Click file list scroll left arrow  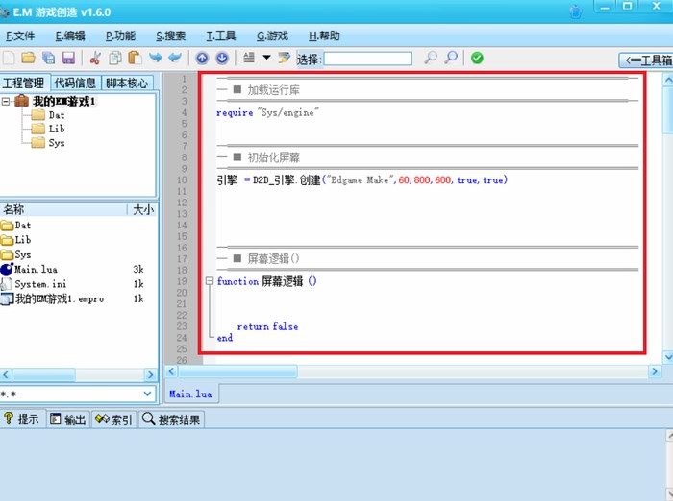point(6,375)
